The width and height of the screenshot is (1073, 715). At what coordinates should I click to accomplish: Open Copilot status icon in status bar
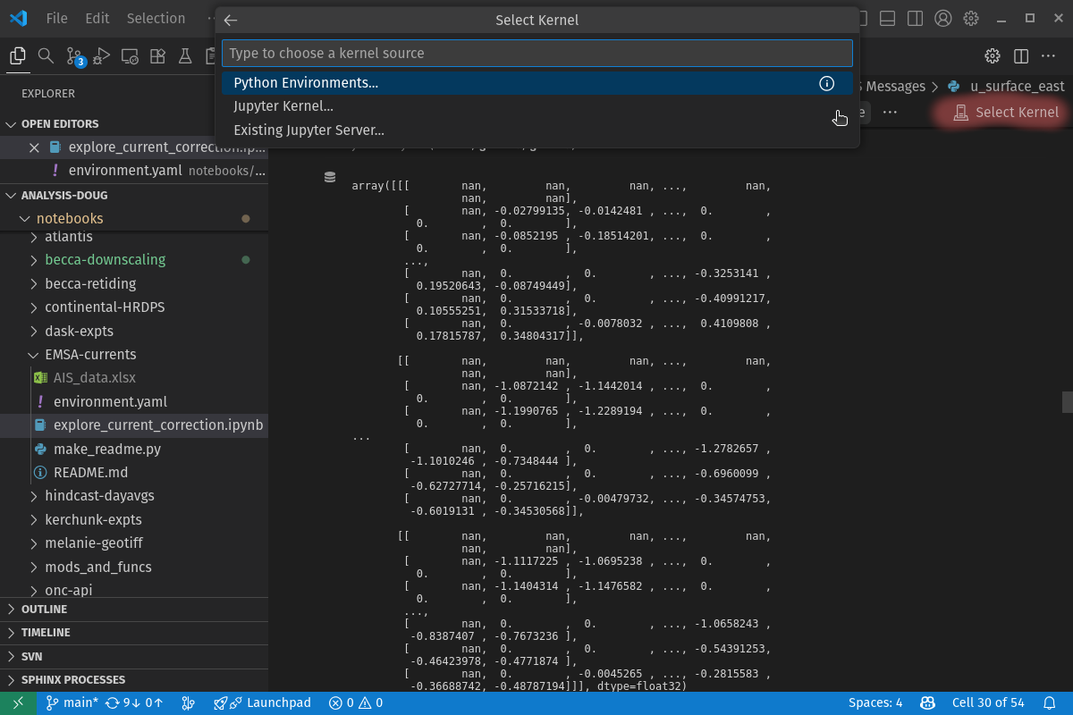click(928, 702)
